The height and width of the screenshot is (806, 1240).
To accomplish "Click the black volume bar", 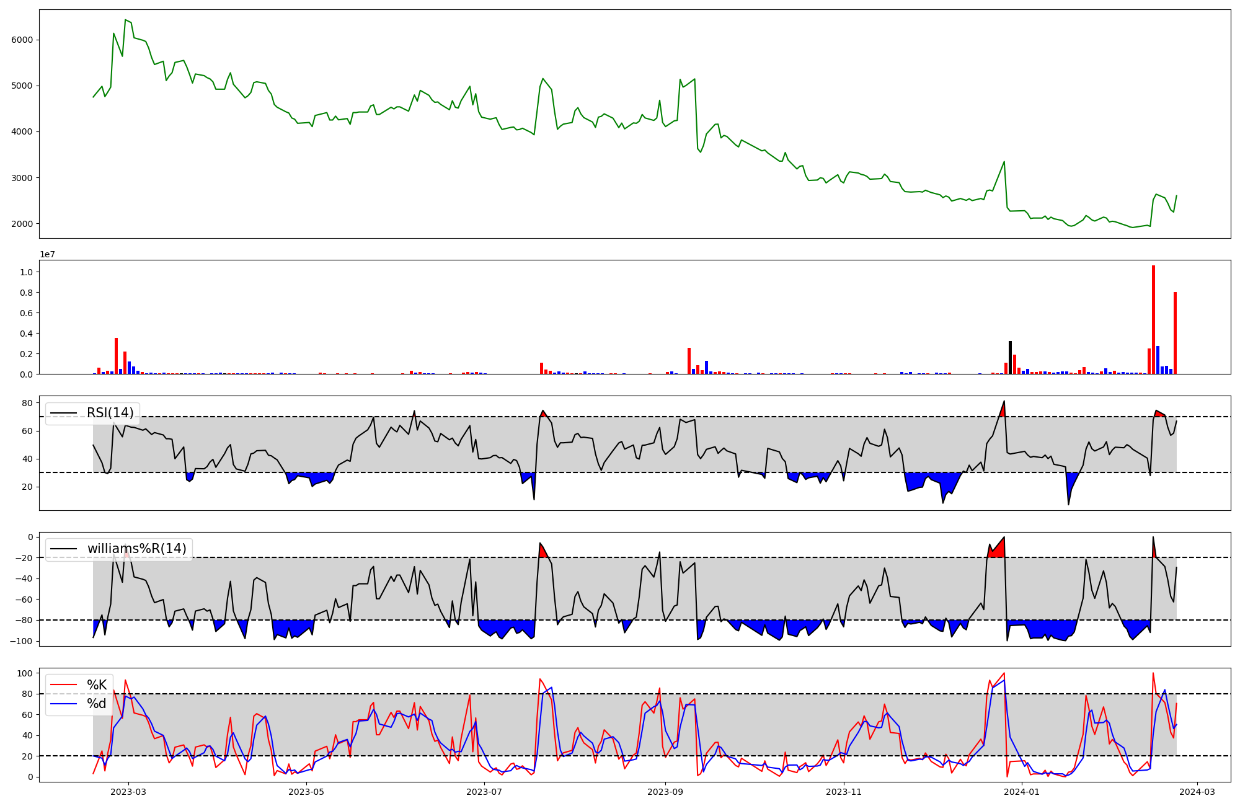I will (x=1010, y=358).
